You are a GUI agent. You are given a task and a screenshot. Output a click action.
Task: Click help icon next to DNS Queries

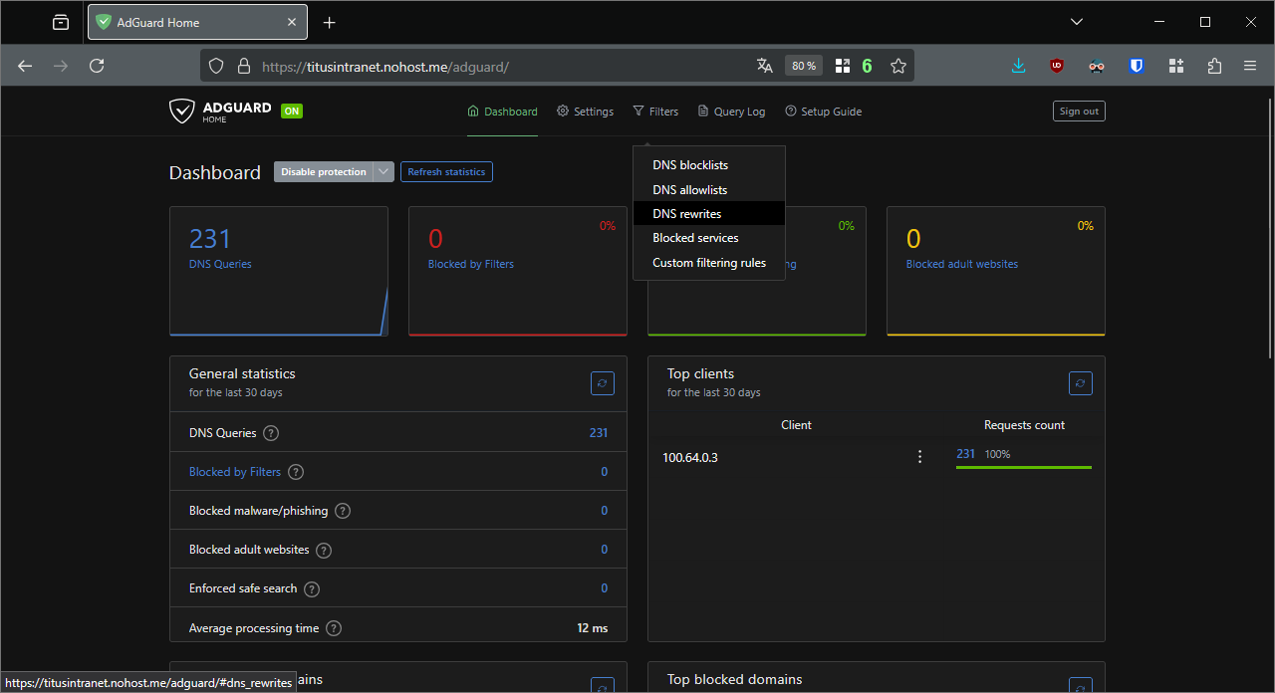point(271,433)
